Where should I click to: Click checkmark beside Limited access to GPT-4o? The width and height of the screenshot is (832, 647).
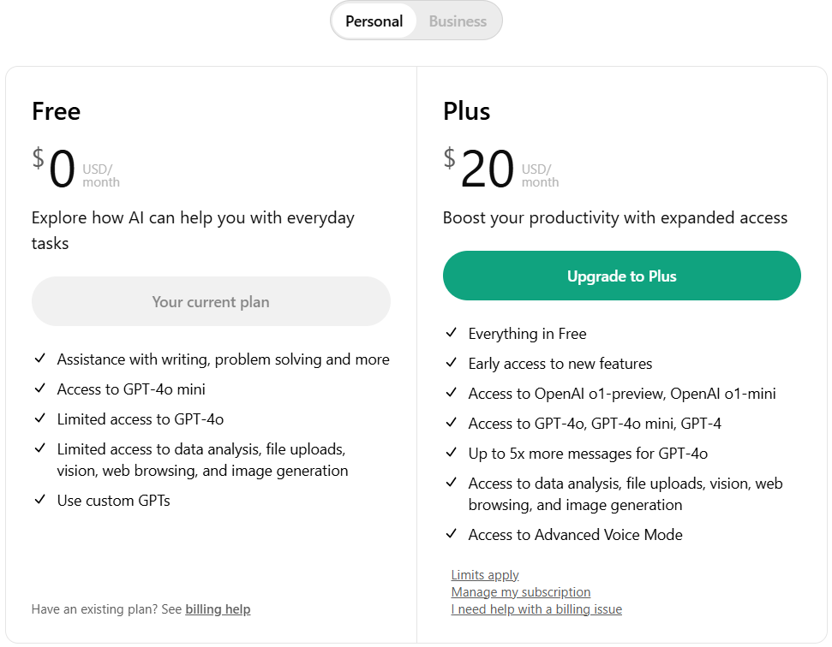(39, 418)
